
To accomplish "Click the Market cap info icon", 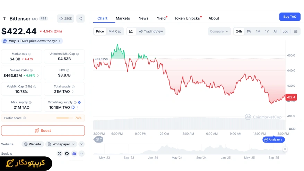I will point(30,54).
